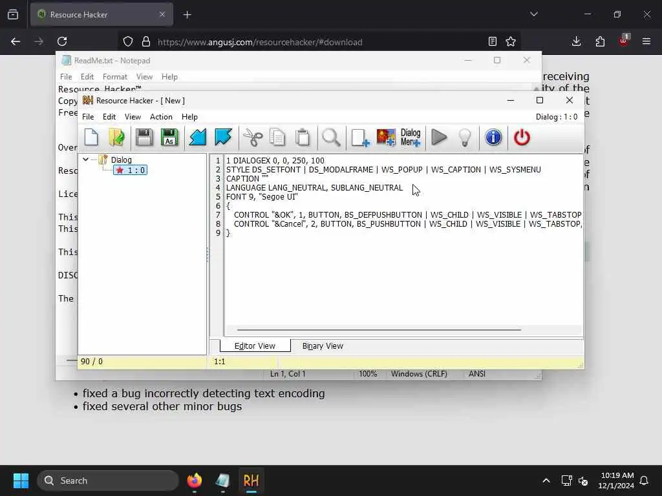This screenshot has width=662, height=496.
Task: Collapse the Dialog tree node
Action: tap(86, 160)
